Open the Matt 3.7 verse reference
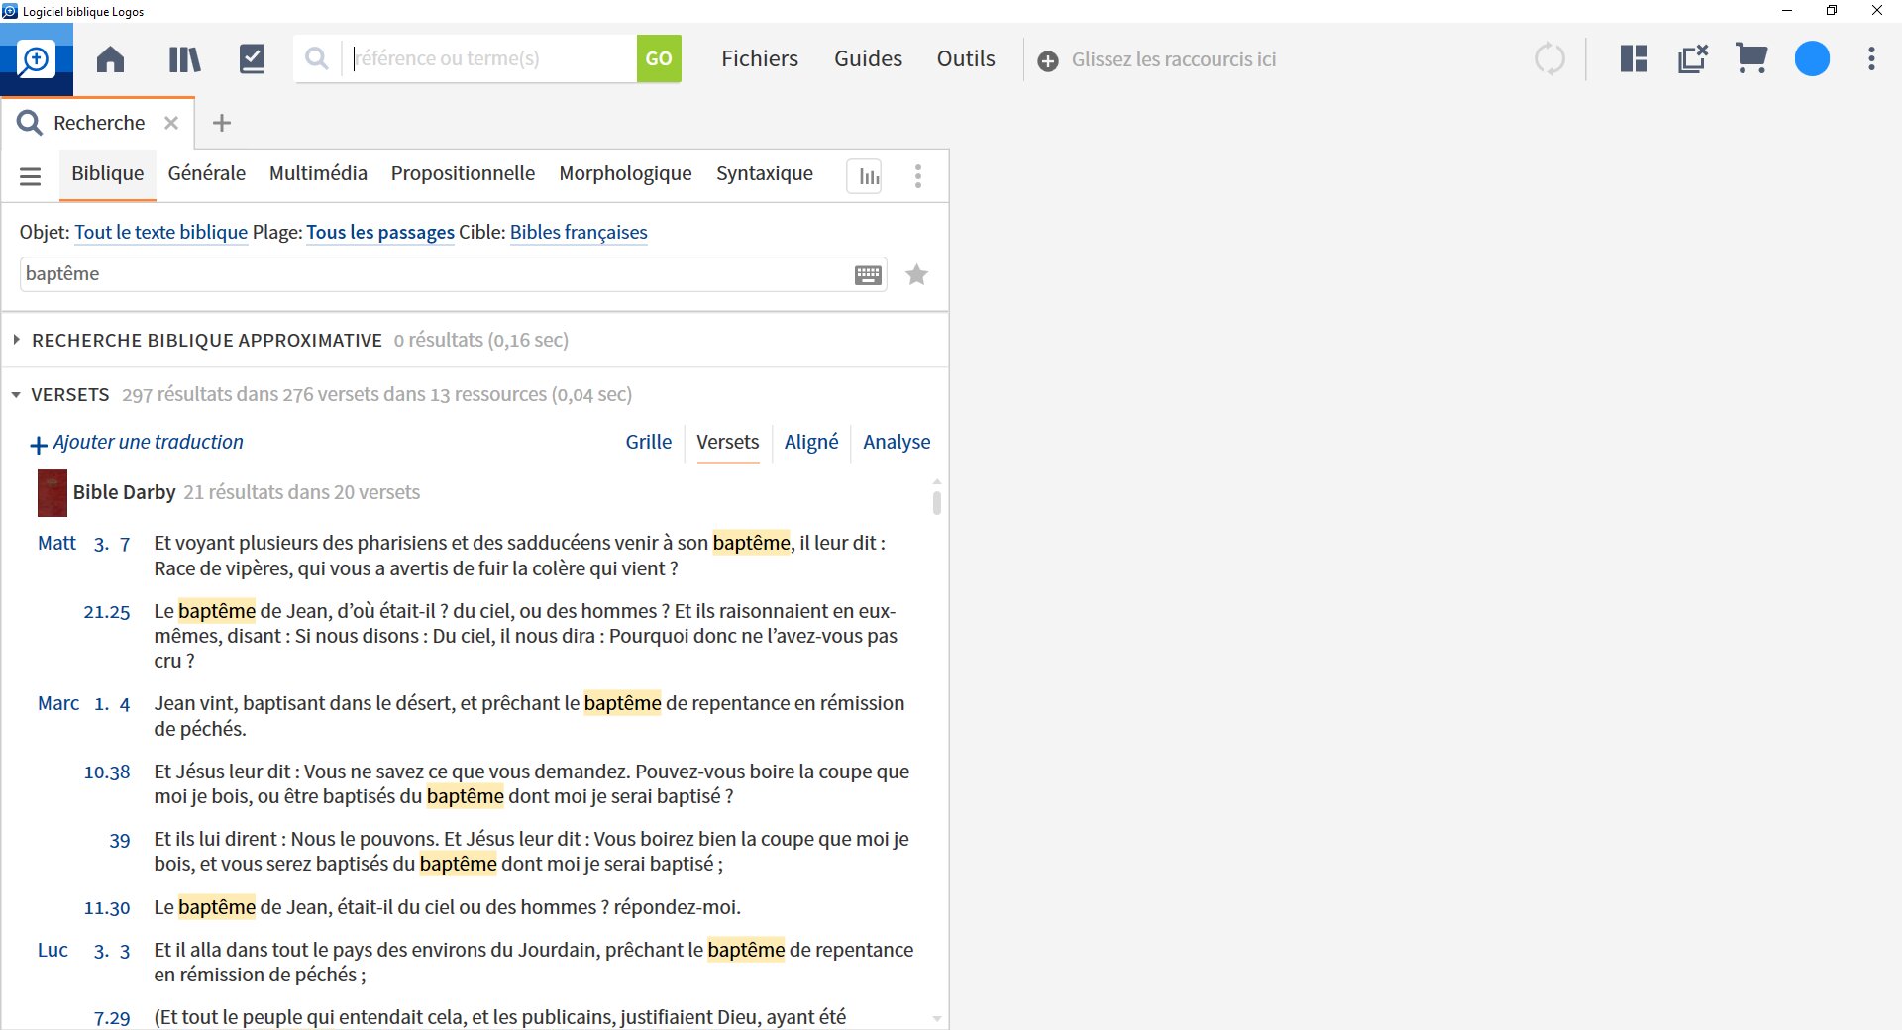 (x=83, y=543)
